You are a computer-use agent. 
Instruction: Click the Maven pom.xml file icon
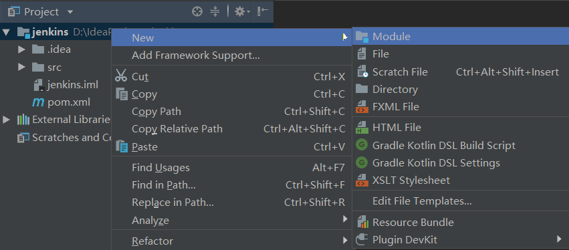click(37, 103)
